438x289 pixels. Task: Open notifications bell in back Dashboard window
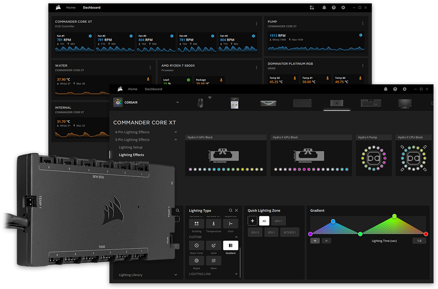(x=324, y=7)
